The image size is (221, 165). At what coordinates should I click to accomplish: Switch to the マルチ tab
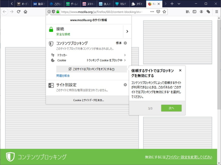tap(122, 4)
